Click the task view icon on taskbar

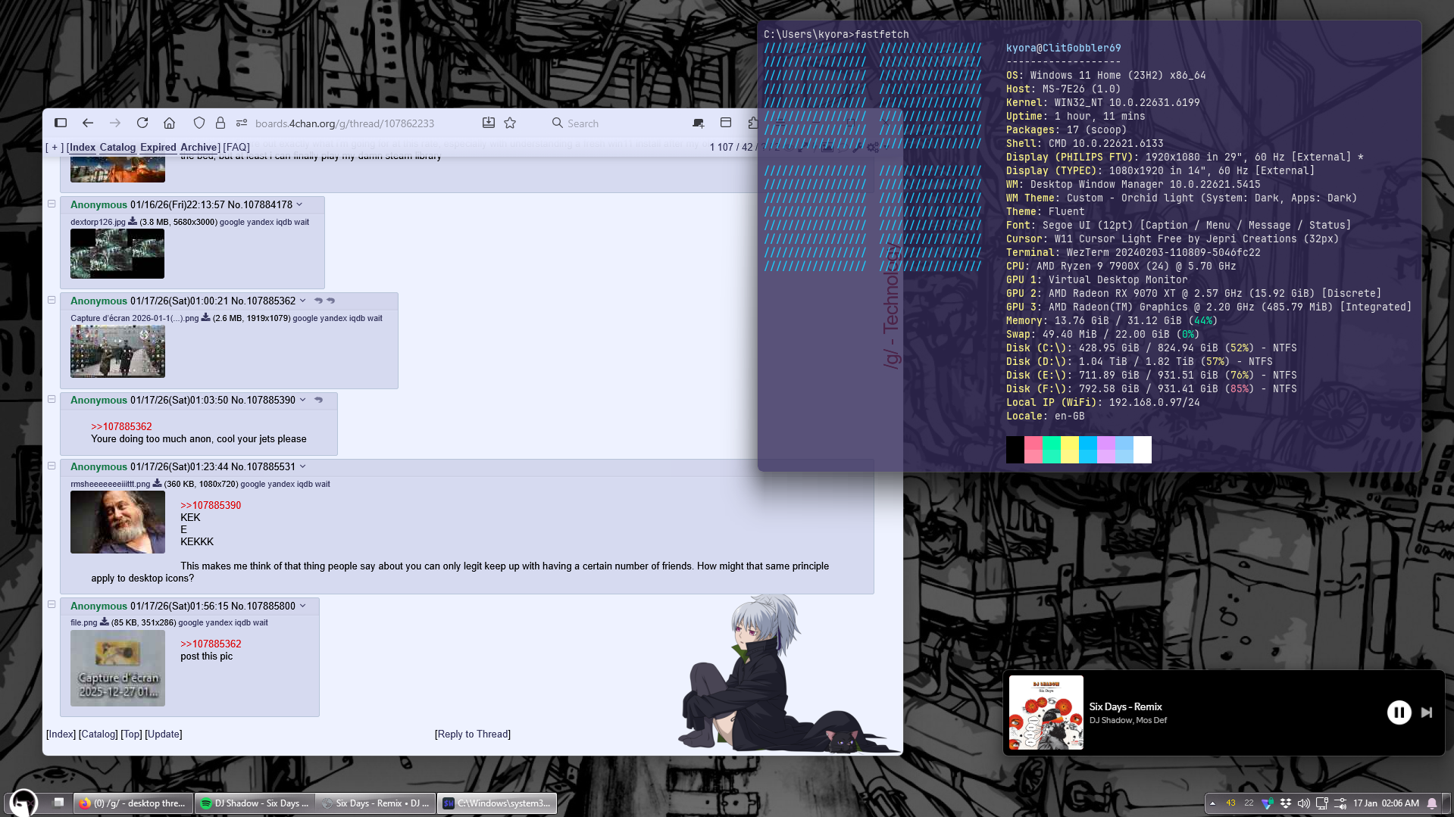(x=58, y=803)
